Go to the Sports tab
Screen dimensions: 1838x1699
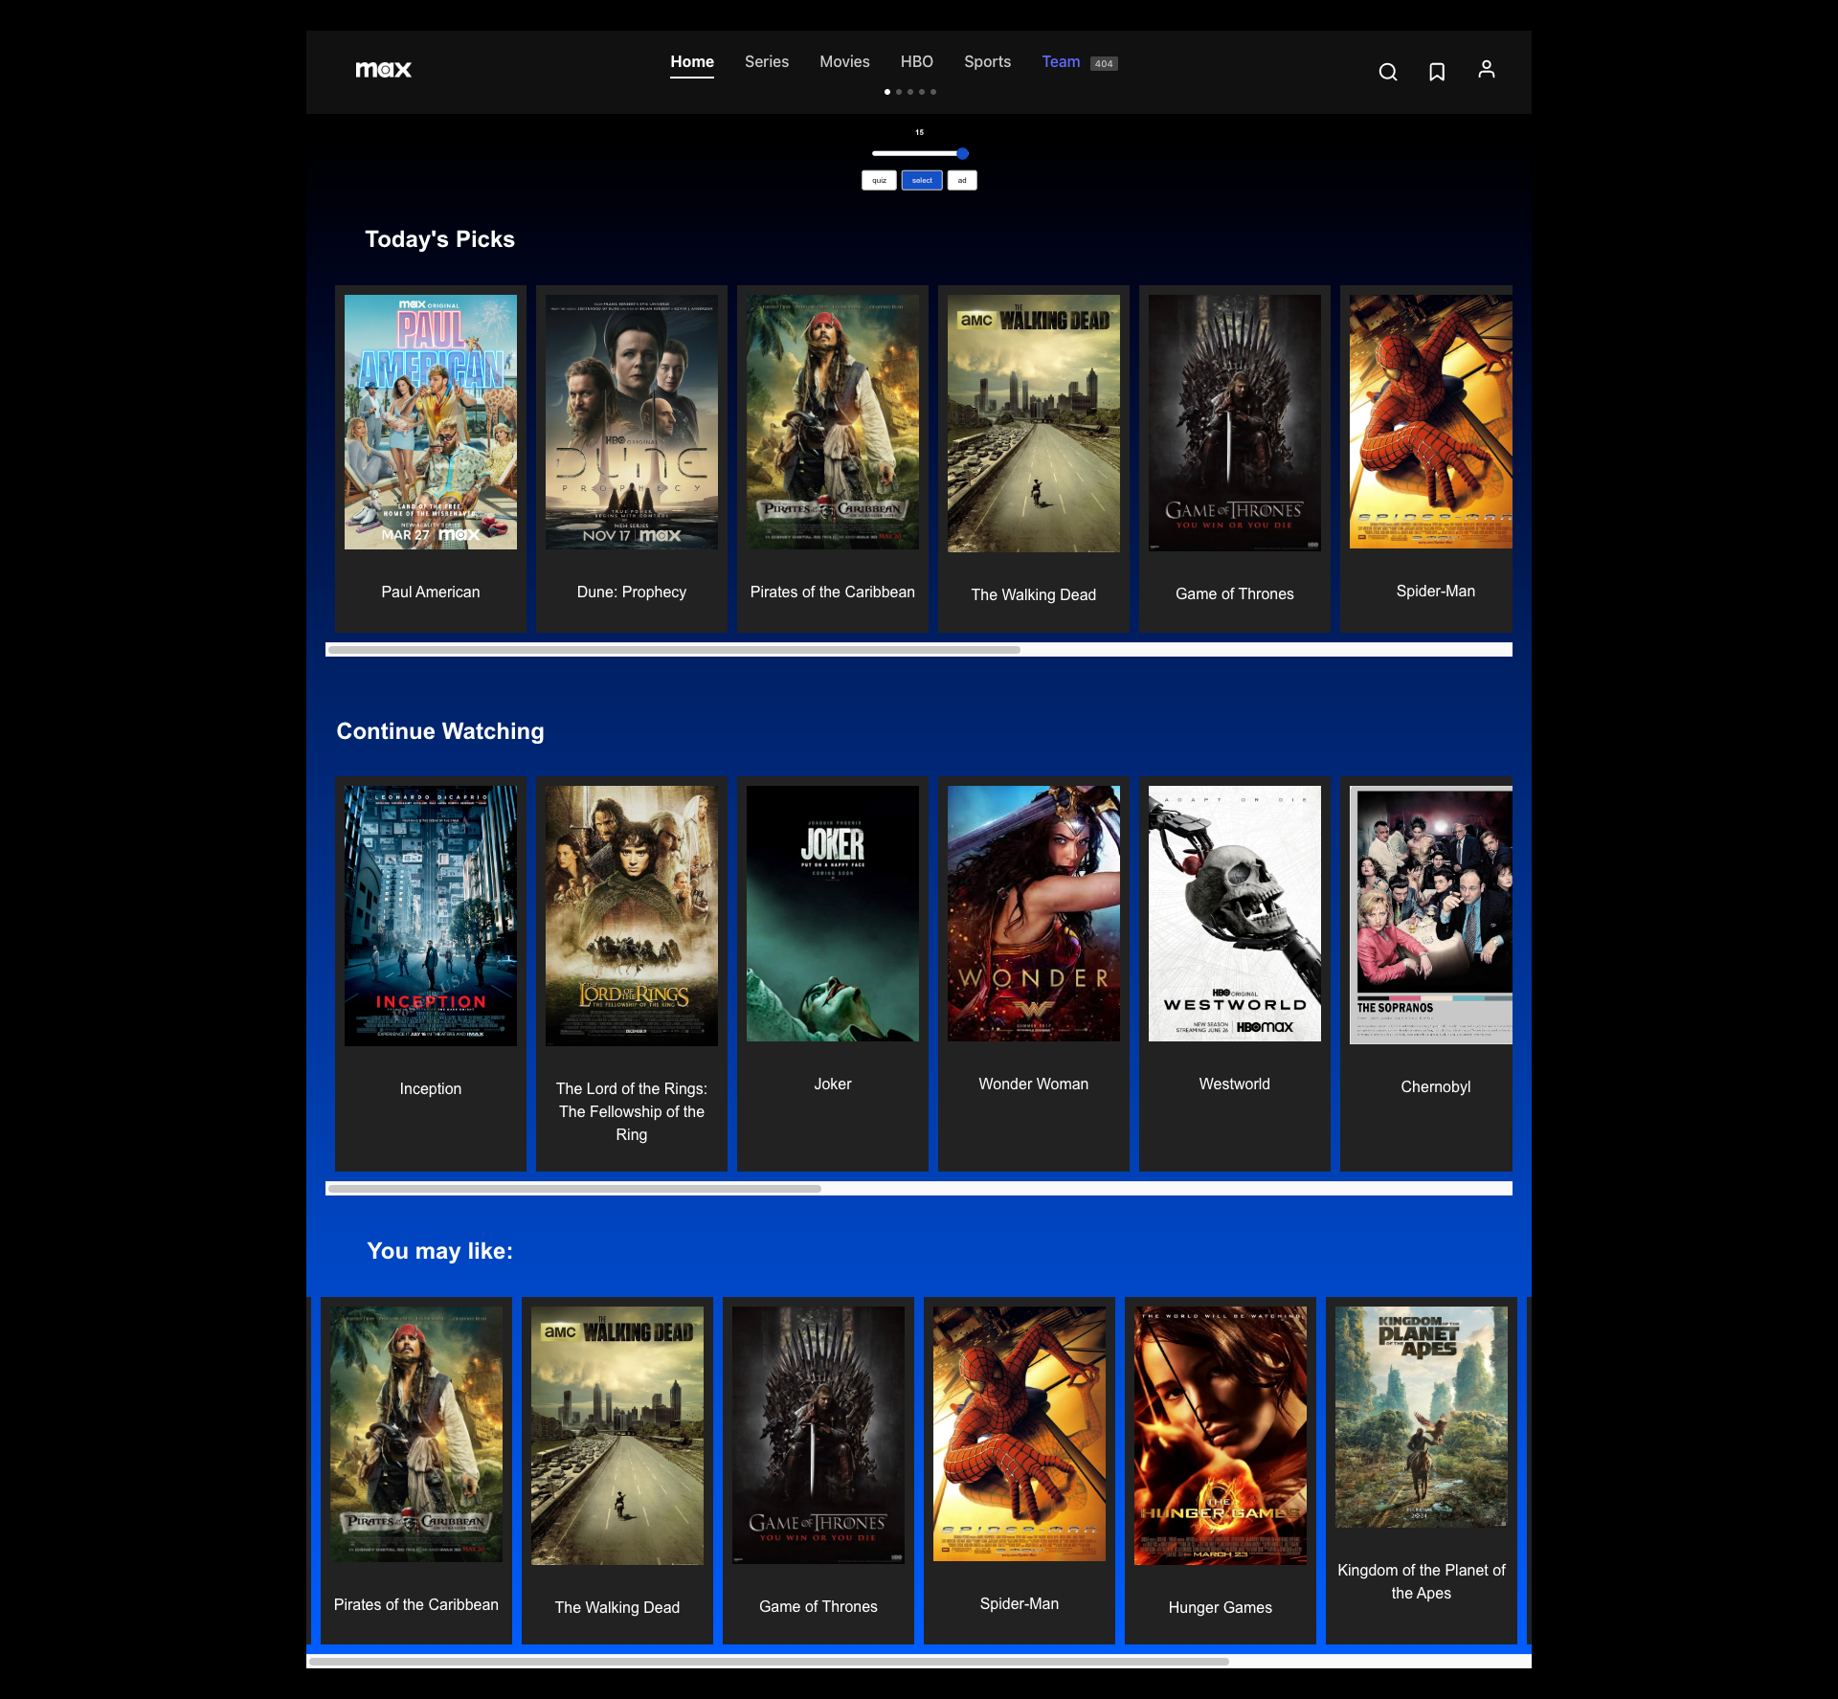tap(987, 61)
